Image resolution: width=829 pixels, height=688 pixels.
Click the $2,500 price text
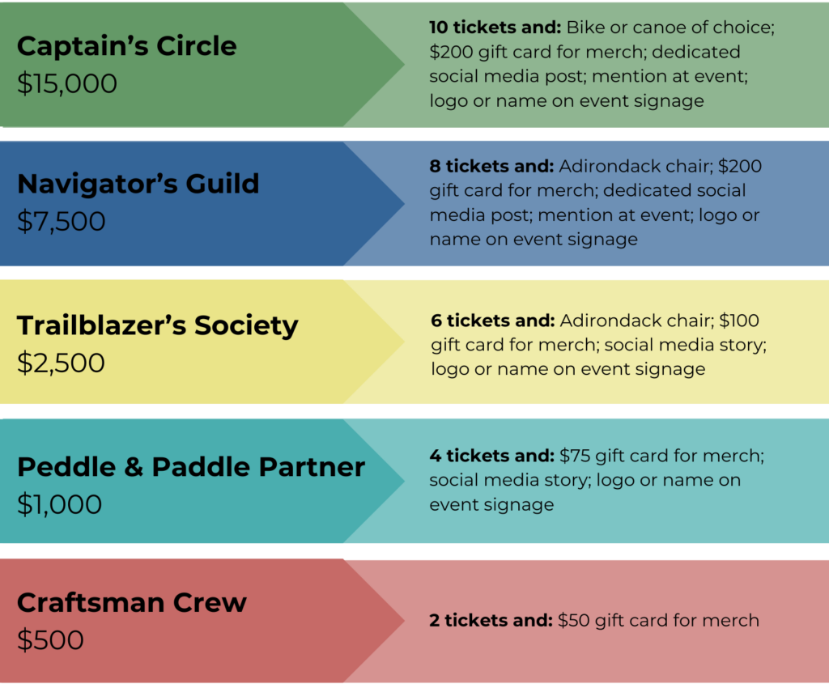tap(61, 363)
